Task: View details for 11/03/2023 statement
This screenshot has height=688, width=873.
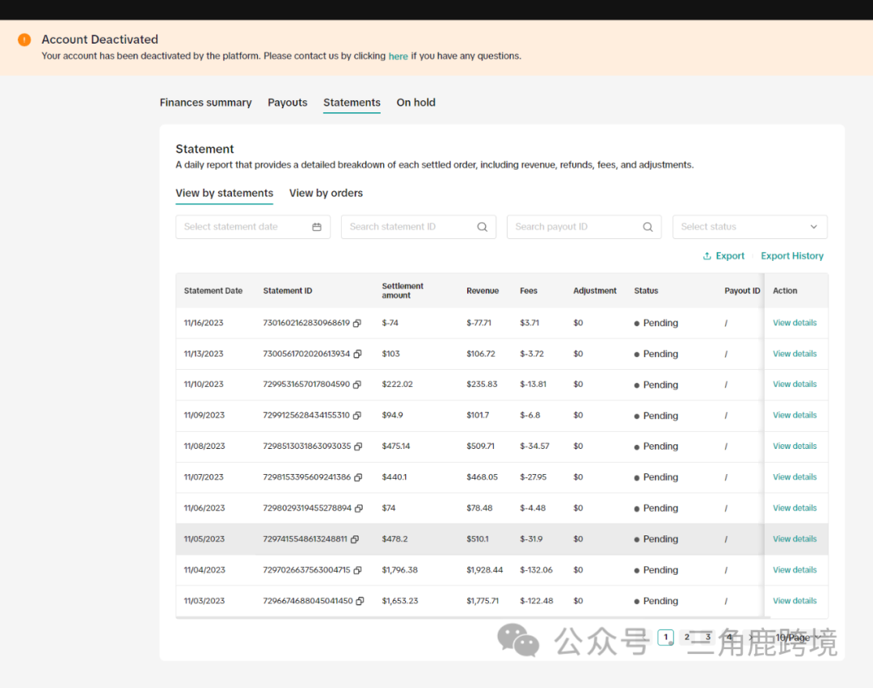Action: (795, 601)
